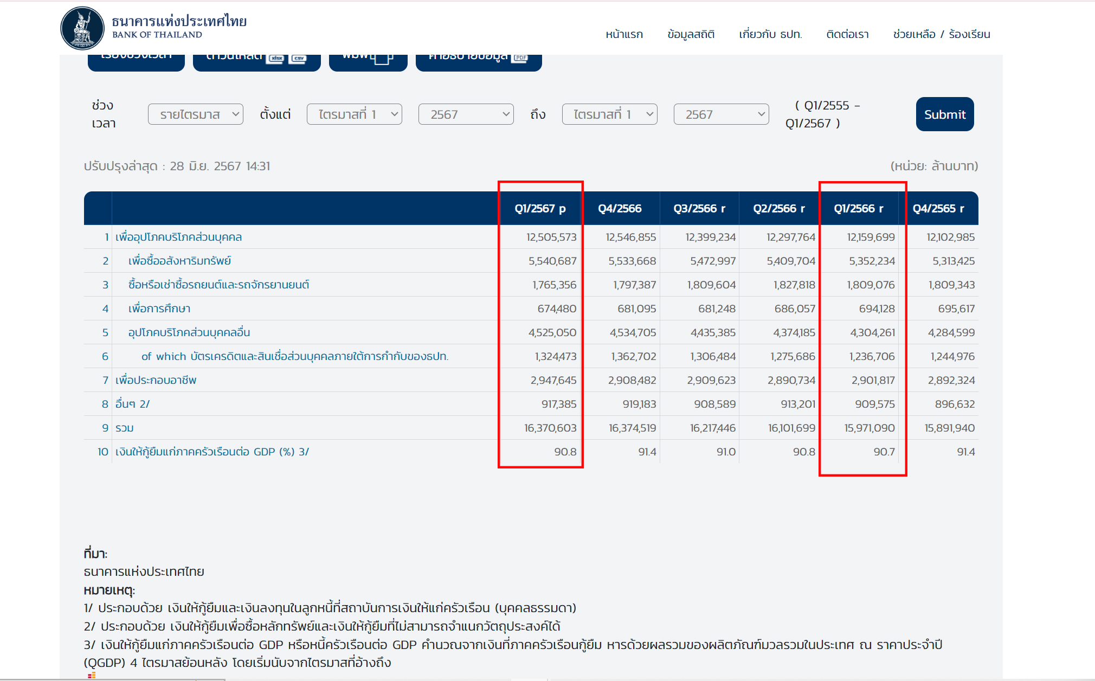Click the Bank of Thailand logo

click(82, 28)
